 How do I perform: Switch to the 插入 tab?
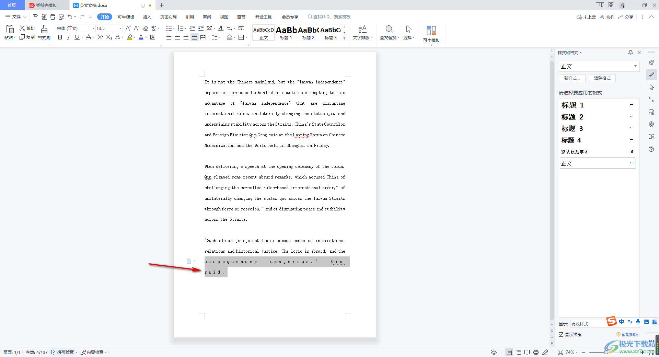[147, 17]
